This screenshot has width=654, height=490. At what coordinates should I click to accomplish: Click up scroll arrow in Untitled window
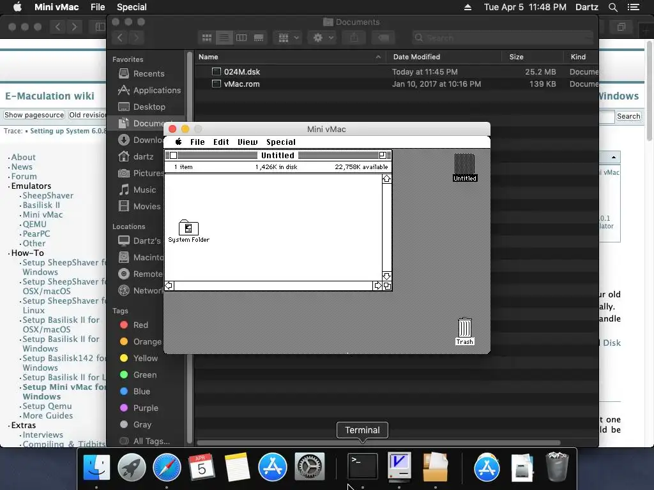coord(386,179)
